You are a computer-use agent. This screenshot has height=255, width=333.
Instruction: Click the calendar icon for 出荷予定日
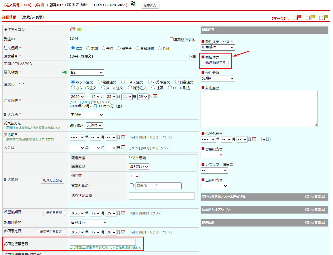(x=123, y=232)
